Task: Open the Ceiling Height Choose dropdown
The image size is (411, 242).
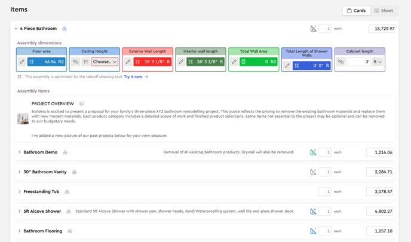Action: (105, 62)
